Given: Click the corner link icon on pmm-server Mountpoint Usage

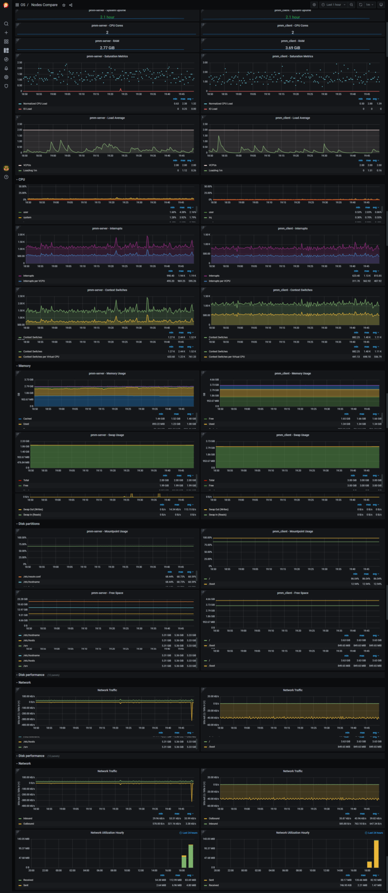Looking at the screenshot, I should pos(17,530).
